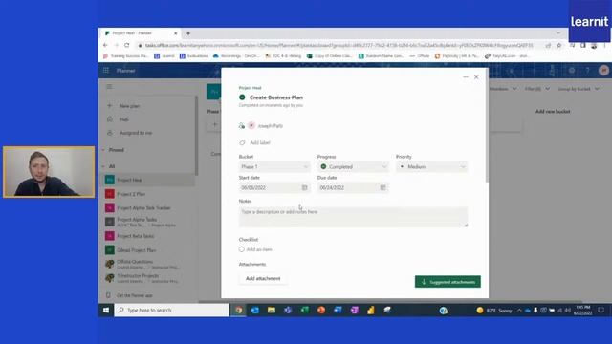The image size is (612, 344).
Task: Open the Help question mark icon
Action: 587,71
